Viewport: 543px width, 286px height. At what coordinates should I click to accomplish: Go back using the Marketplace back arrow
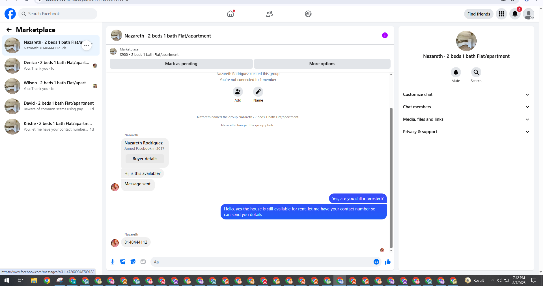click(x=9, y=30)
